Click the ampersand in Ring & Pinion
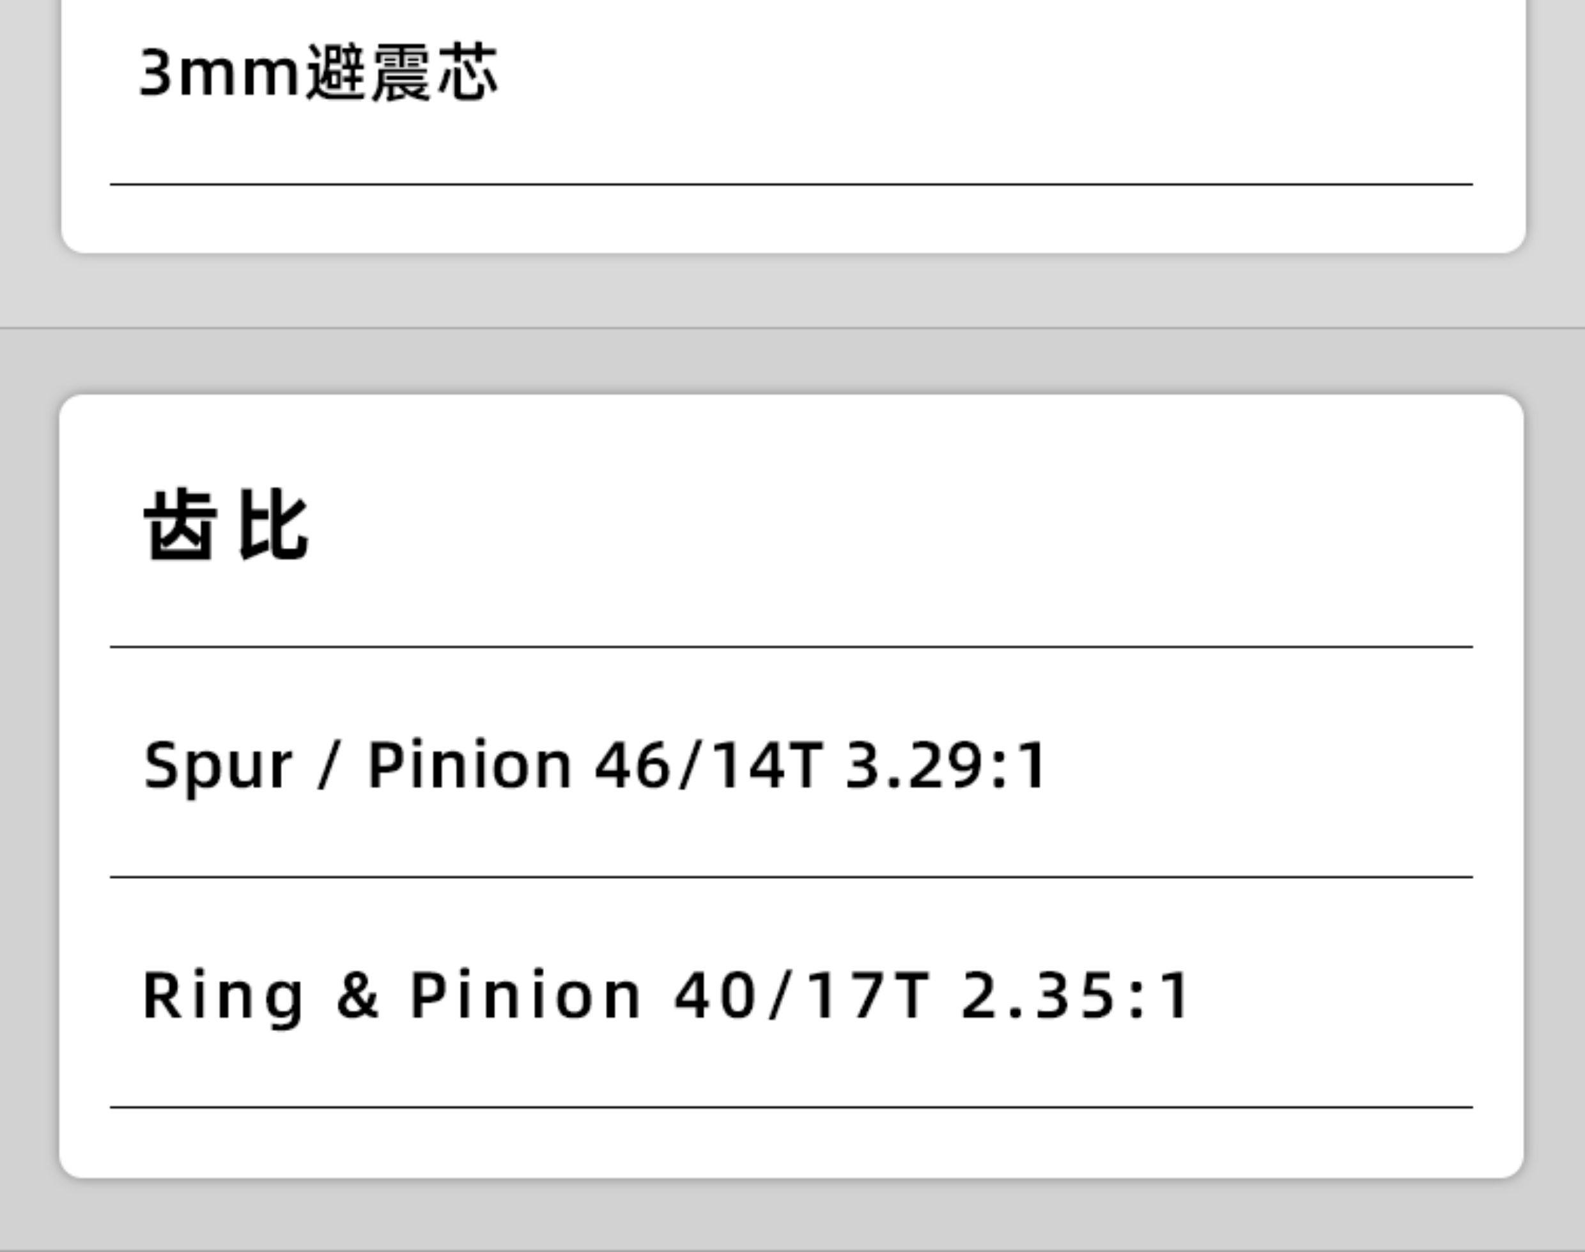The image size is (1585, 1252). [x=357, y=995]
